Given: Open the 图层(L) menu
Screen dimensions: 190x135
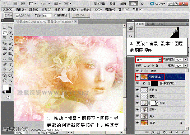Looking at the screenshot, I should point(46,9).
